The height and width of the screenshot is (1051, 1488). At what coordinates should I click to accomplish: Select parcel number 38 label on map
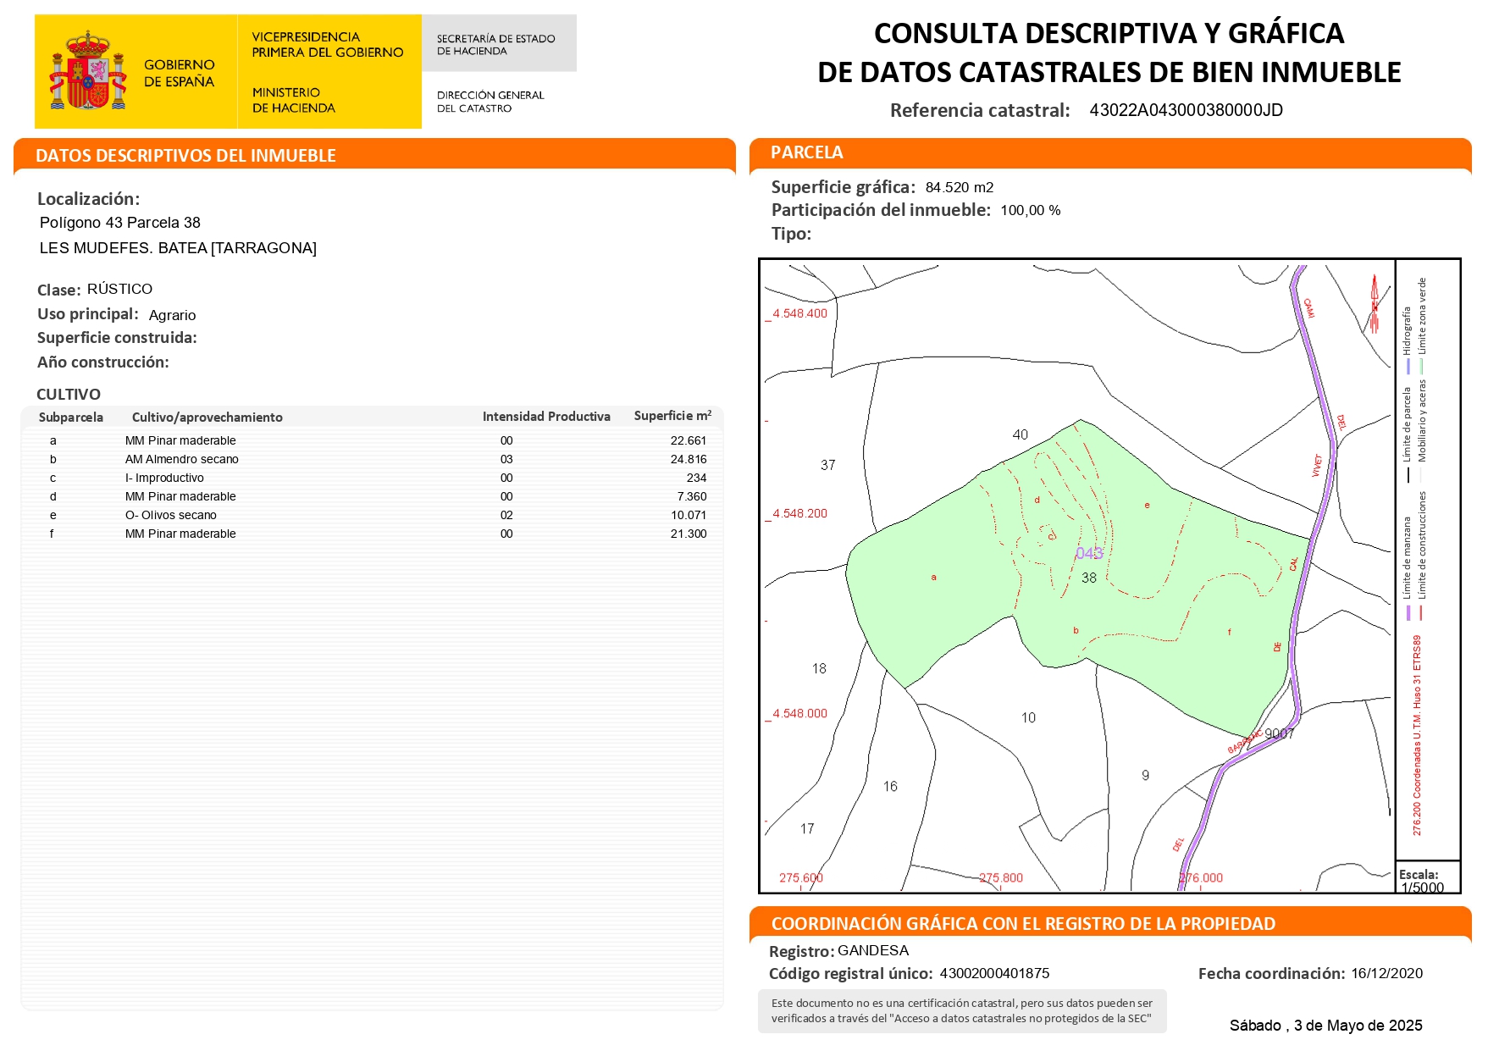click(x=1089, y=578)
